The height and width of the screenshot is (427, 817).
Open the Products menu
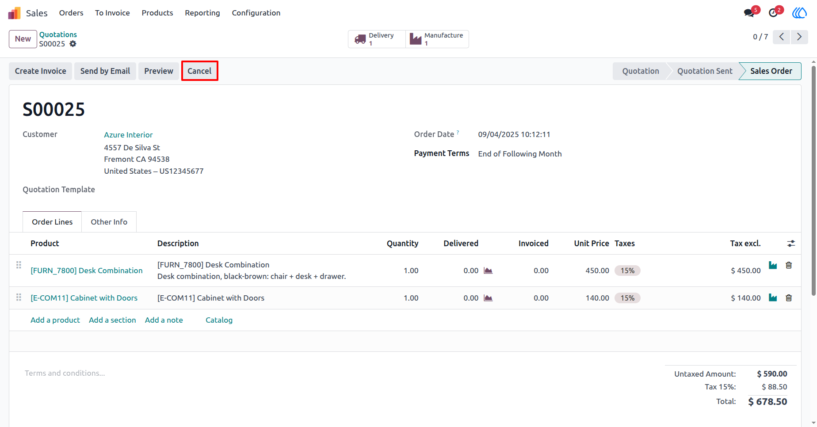157,13
